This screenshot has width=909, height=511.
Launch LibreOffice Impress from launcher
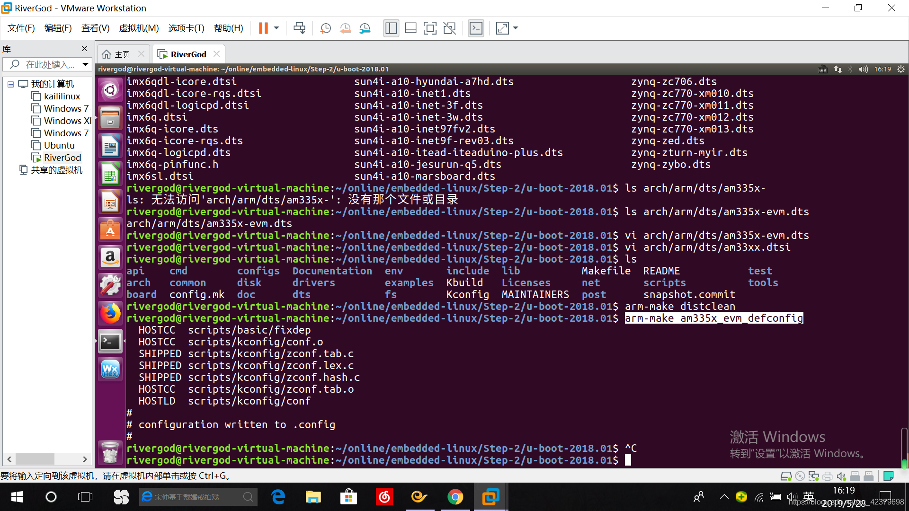pyautogui.click(x=110, y=202)
